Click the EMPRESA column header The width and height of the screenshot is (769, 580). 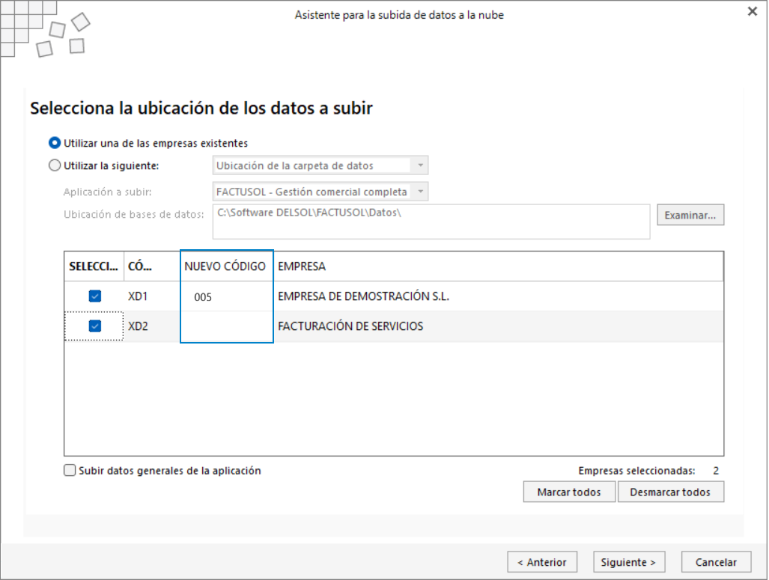click(x=498, y=266)
